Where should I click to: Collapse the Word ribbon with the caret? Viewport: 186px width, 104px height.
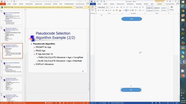[x=178, y=13]
